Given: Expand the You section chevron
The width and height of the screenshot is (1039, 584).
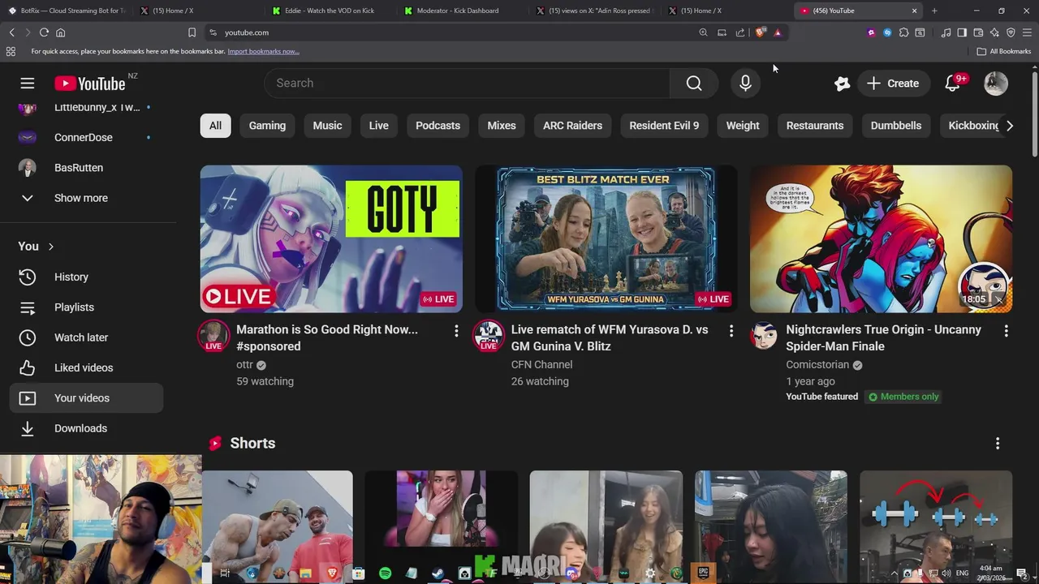Looking at the screenshot, I should tap(50, 247).
